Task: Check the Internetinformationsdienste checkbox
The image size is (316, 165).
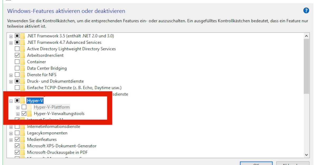Action: click(17, 126)
